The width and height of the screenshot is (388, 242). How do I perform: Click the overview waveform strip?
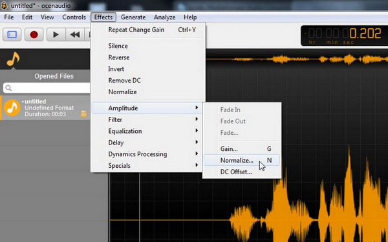click(x=297, y=59)
